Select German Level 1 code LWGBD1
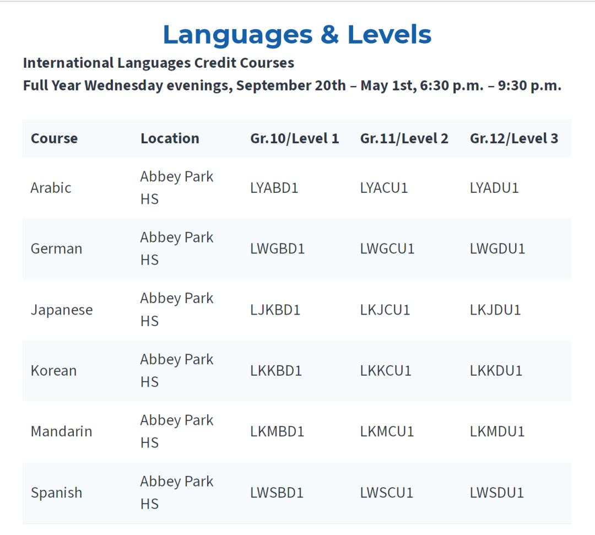This screenshot has width=595, height=535. tap(277, 248)
